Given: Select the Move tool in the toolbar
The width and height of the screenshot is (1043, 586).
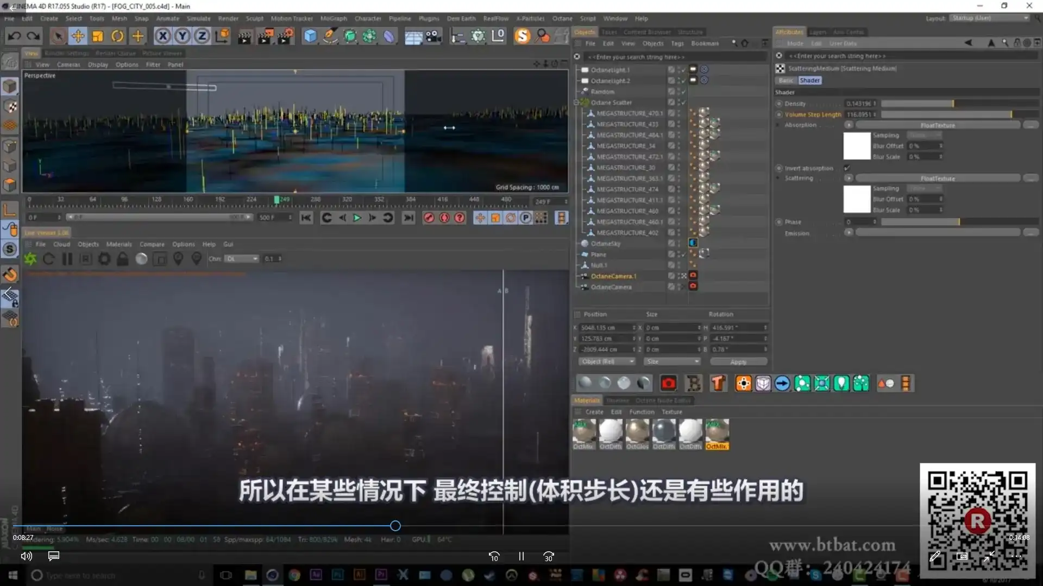Looking at the screenshot, I should click(78, 36).
